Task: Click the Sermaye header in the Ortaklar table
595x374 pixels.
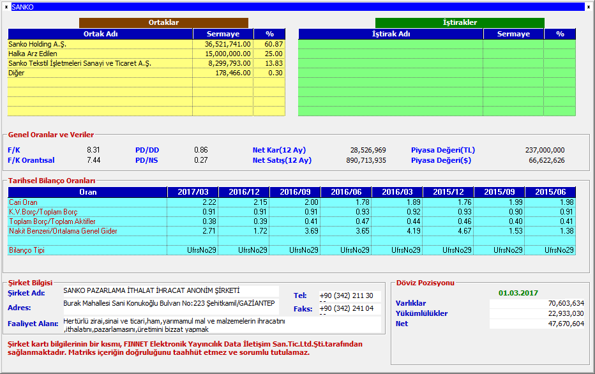Action: pos(223,34)
